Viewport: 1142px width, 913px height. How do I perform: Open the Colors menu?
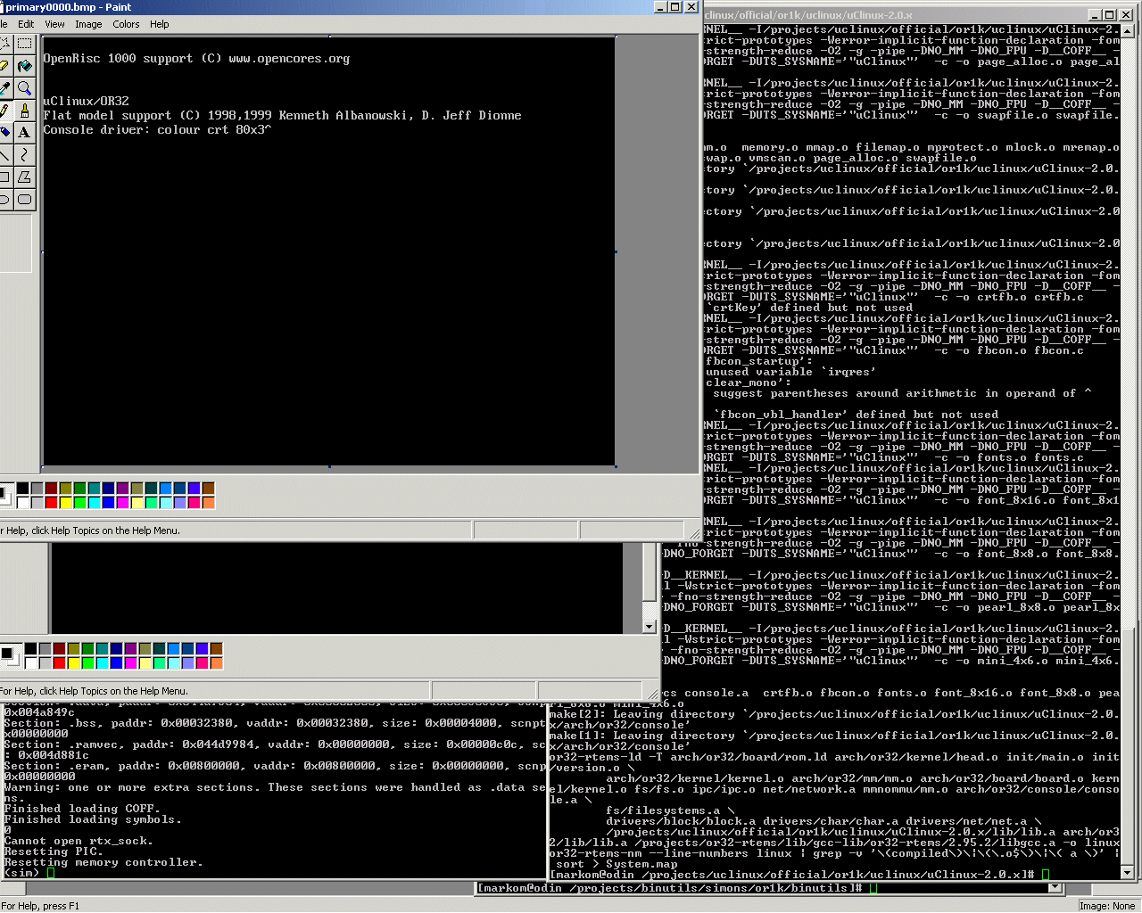coord(126,24)
